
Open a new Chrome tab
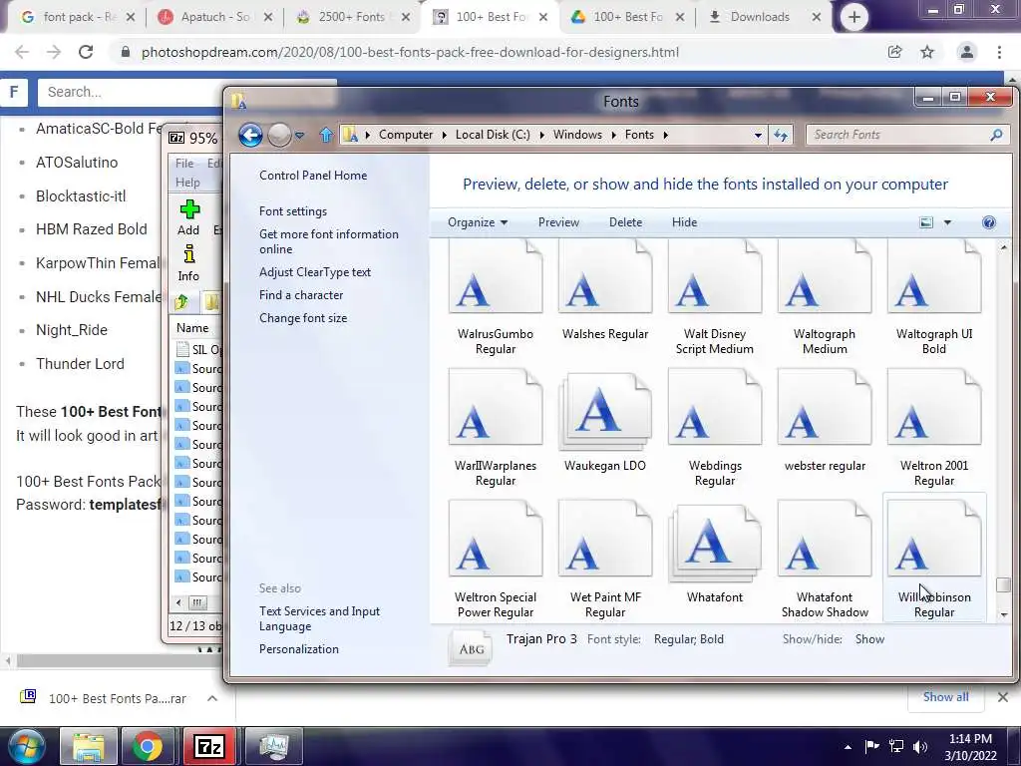853,17
